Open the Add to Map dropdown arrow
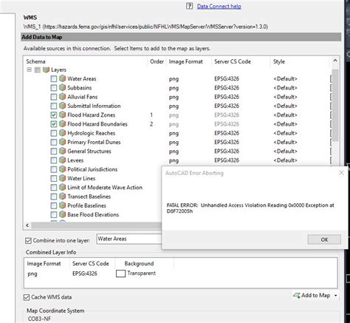The height and width of the screenshot is (323, 350). [x=336, y=296]
